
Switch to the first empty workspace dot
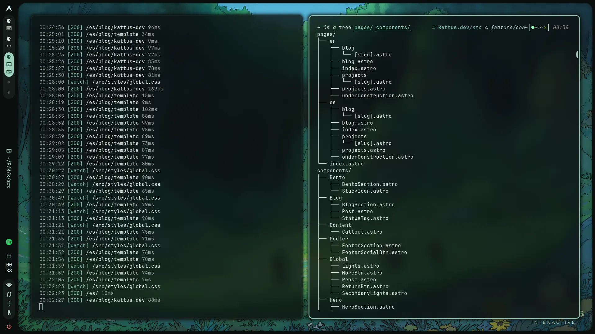(9, 82)
